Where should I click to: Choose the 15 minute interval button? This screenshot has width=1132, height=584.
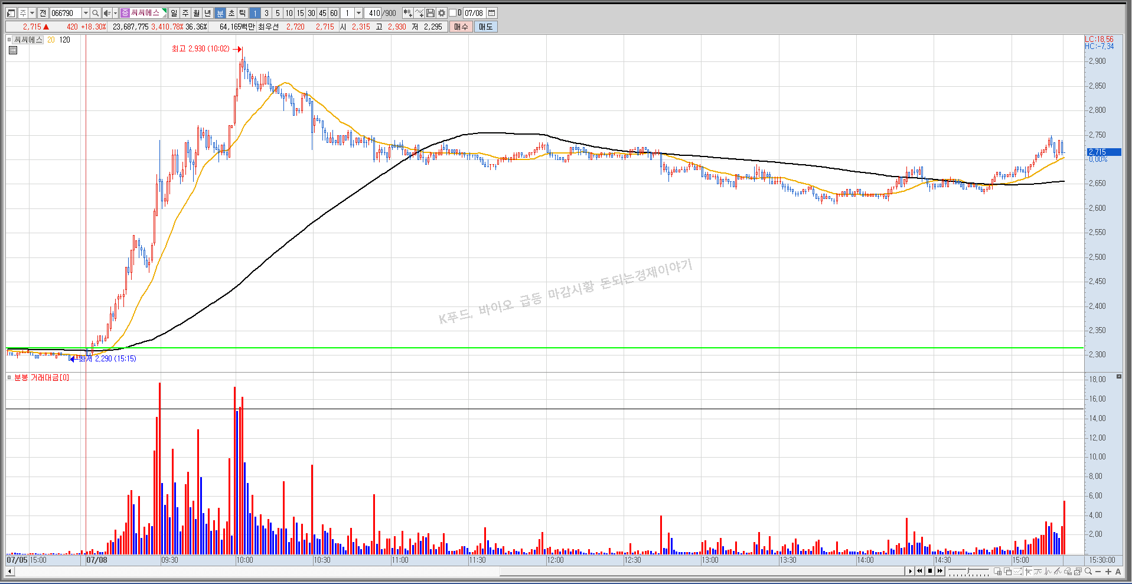coord(300,13)
